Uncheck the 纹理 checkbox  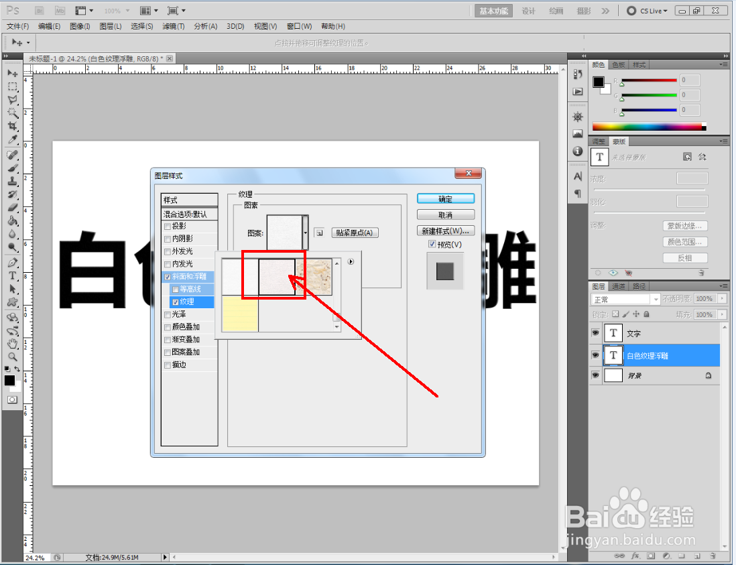pyautogui.click(x=176, y=303)
